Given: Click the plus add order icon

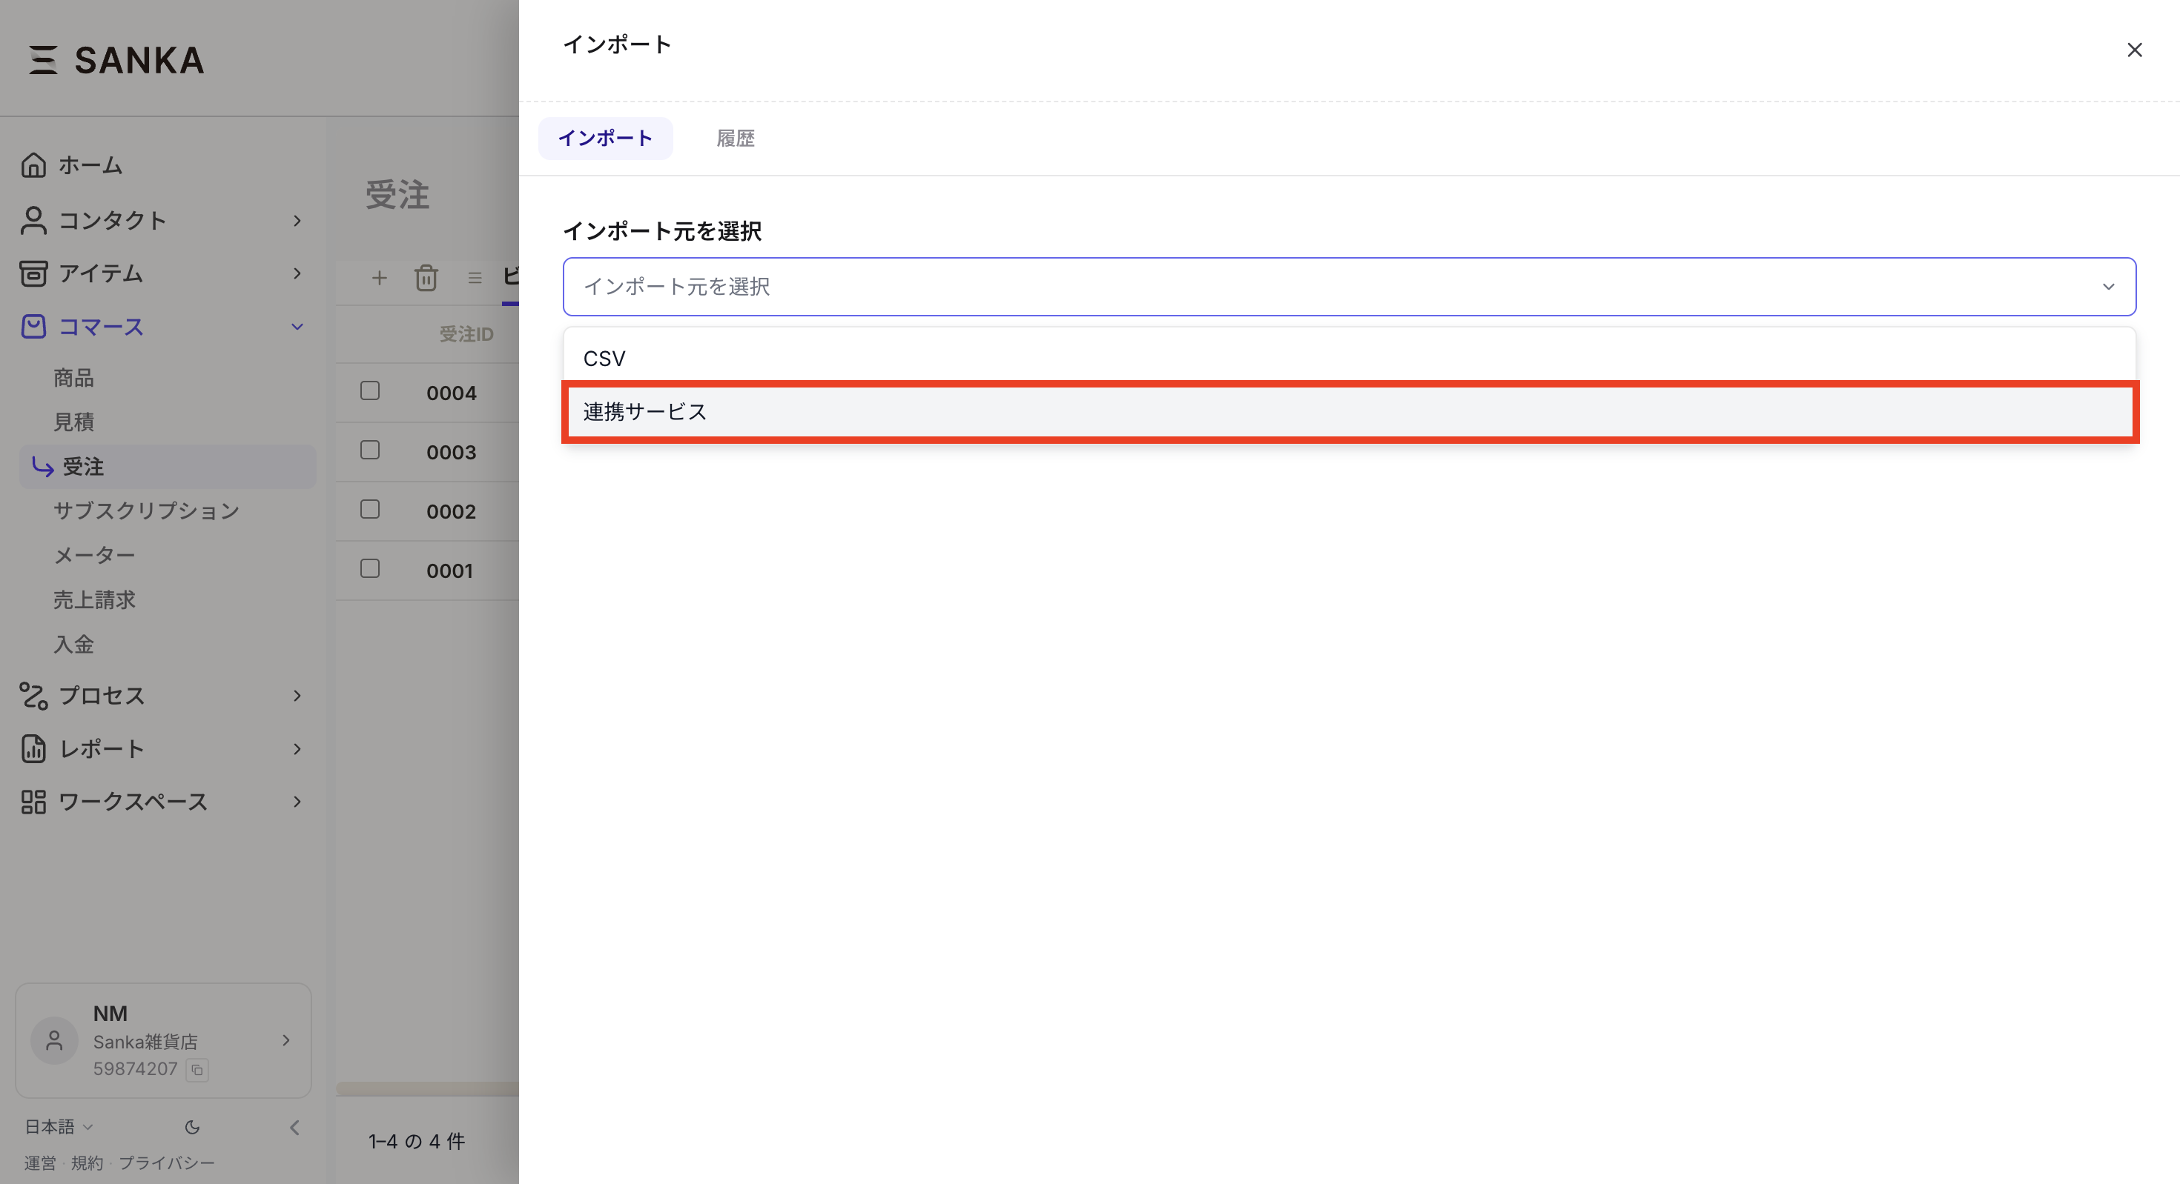Looking at the screenshot, I should (x=379, y=277).
